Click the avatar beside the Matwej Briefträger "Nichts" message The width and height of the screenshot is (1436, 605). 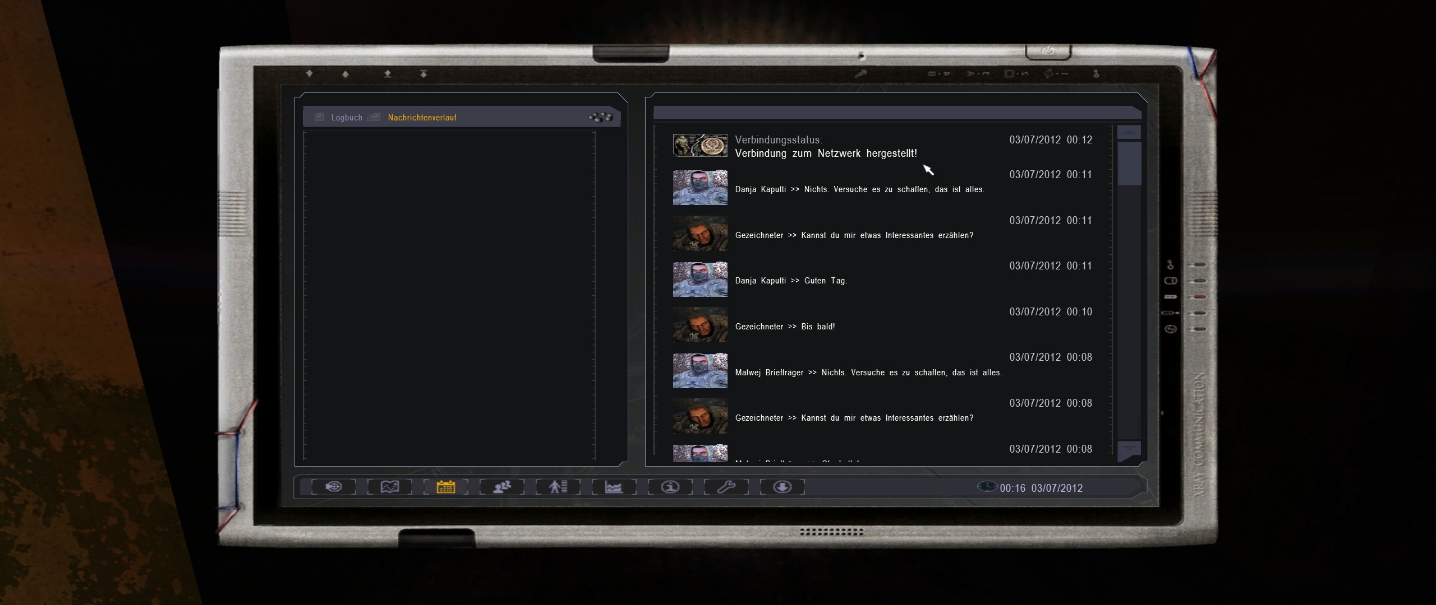[700, 370]
